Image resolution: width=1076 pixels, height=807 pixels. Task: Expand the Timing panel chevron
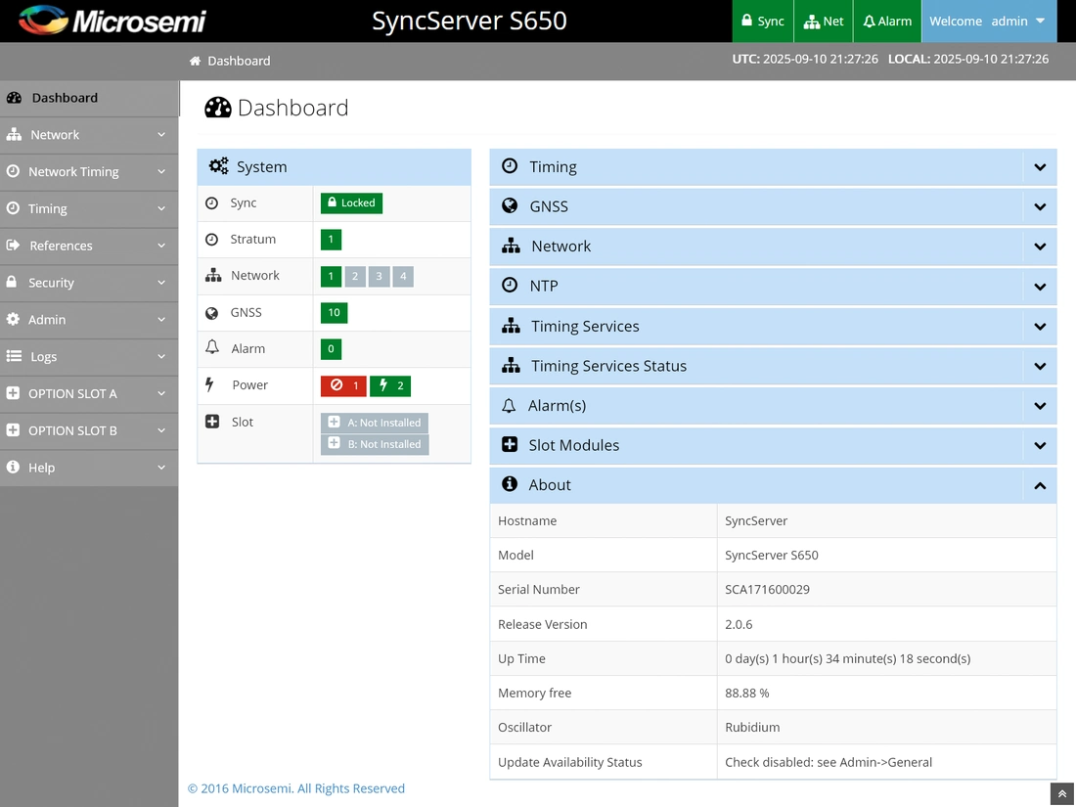tap(1040, 166)
